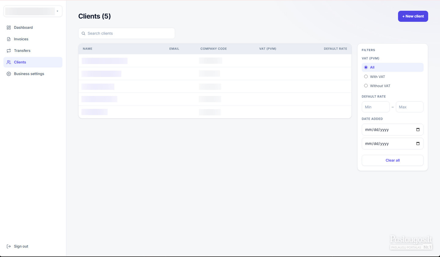Choose the With VAT radio button
The image size is (440, 257).
366,77
